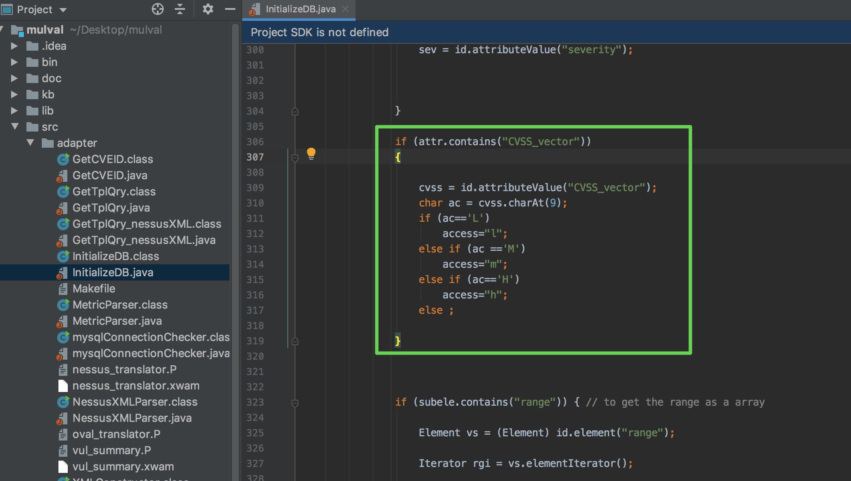
Task: Click the GetCVEID.class file icon
Action: [x=63, y=159]
